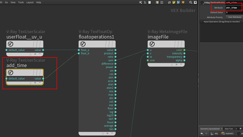The image size is (243, 137).
Task: Click float_a input port on floatoperations1
Action: (x=79, y=50)
